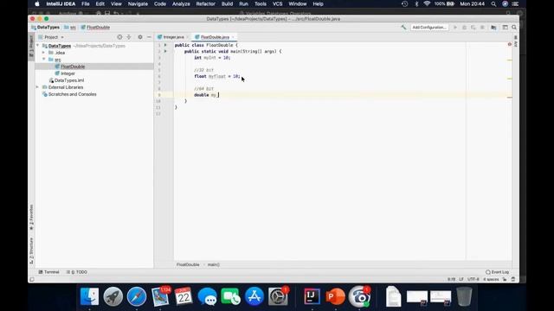554x311 pixels.
Task: Open Messages from the Dock
Action: point(208,296)
